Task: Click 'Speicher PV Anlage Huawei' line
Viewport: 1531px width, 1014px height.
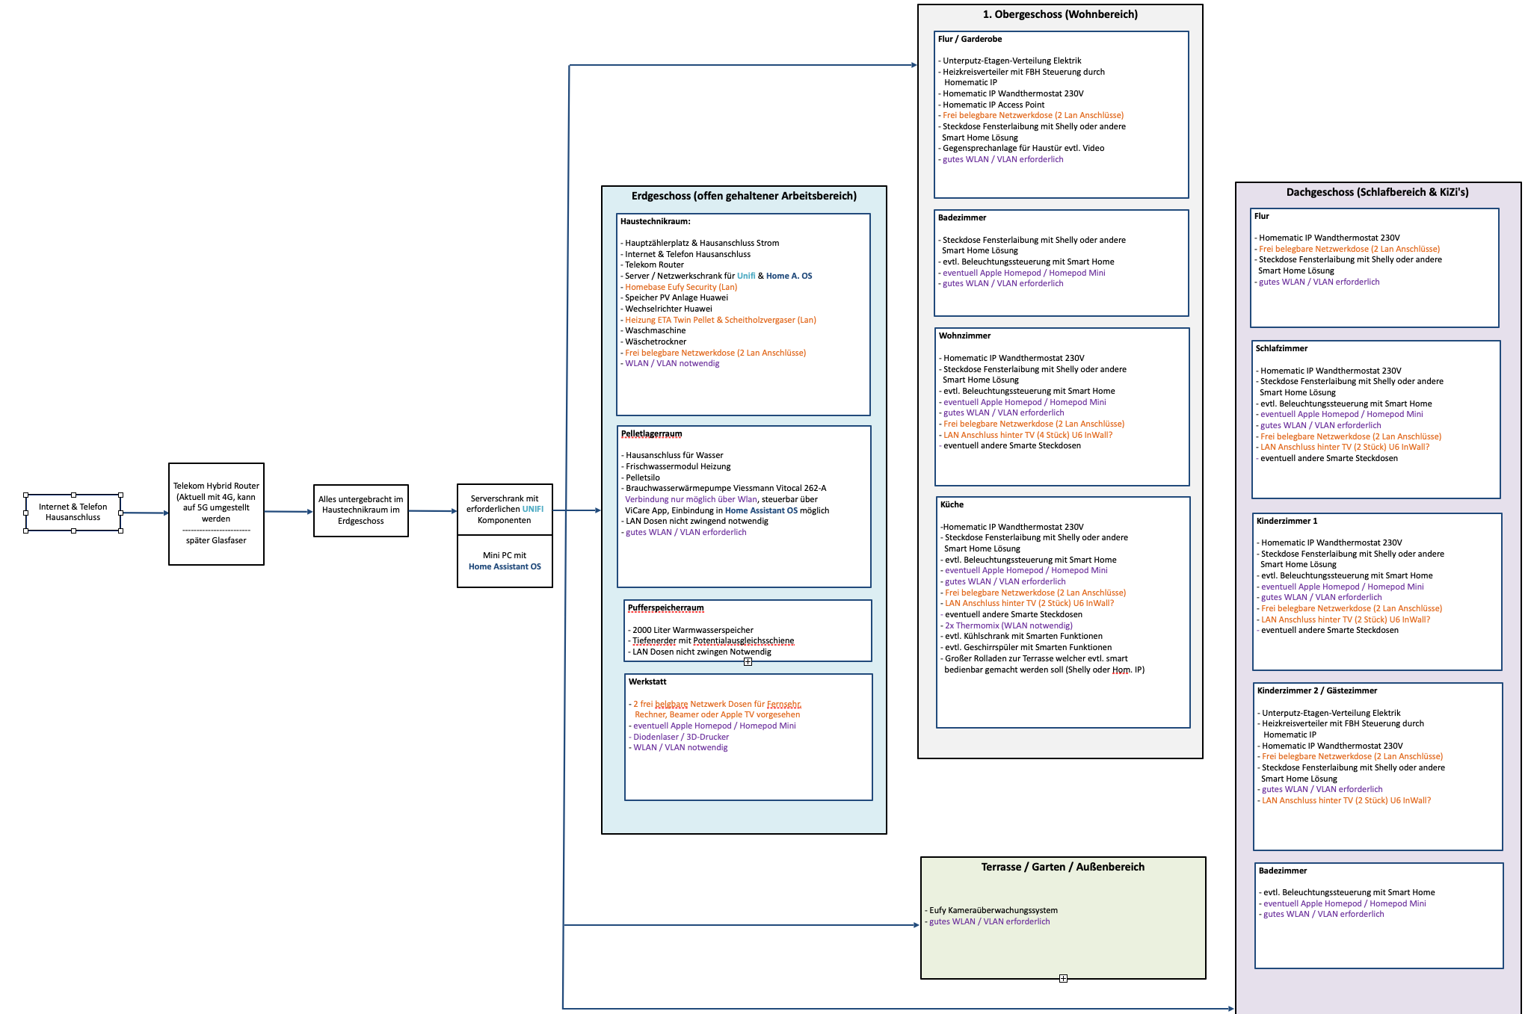Action: (674, 297)
